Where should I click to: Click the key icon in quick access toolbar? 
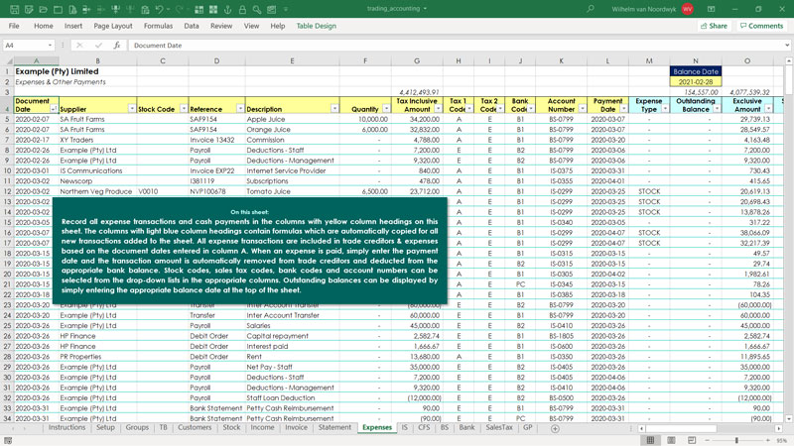click(x=257, y=10)
